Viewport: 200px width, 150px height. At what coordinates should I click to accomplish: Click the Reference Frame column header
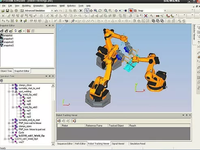[97, 126]
